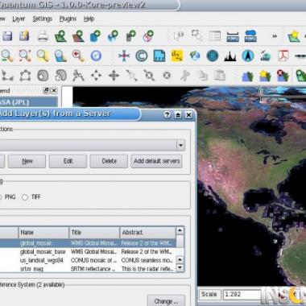Click the black histogram peaks icon
This screenshot has width=306, height=306.
pyautogui.click(x=230, y=56)
